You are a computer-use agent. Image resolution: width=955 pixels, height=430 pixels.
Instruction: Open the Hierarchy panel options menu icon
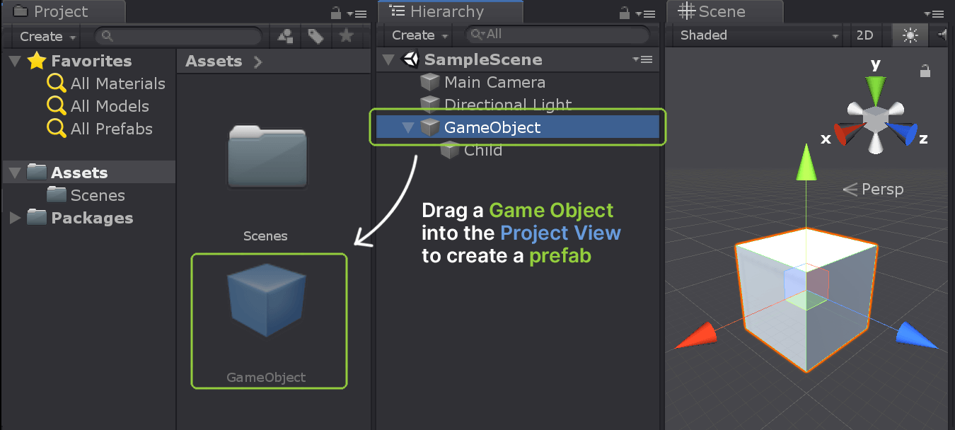pos(649,13)
